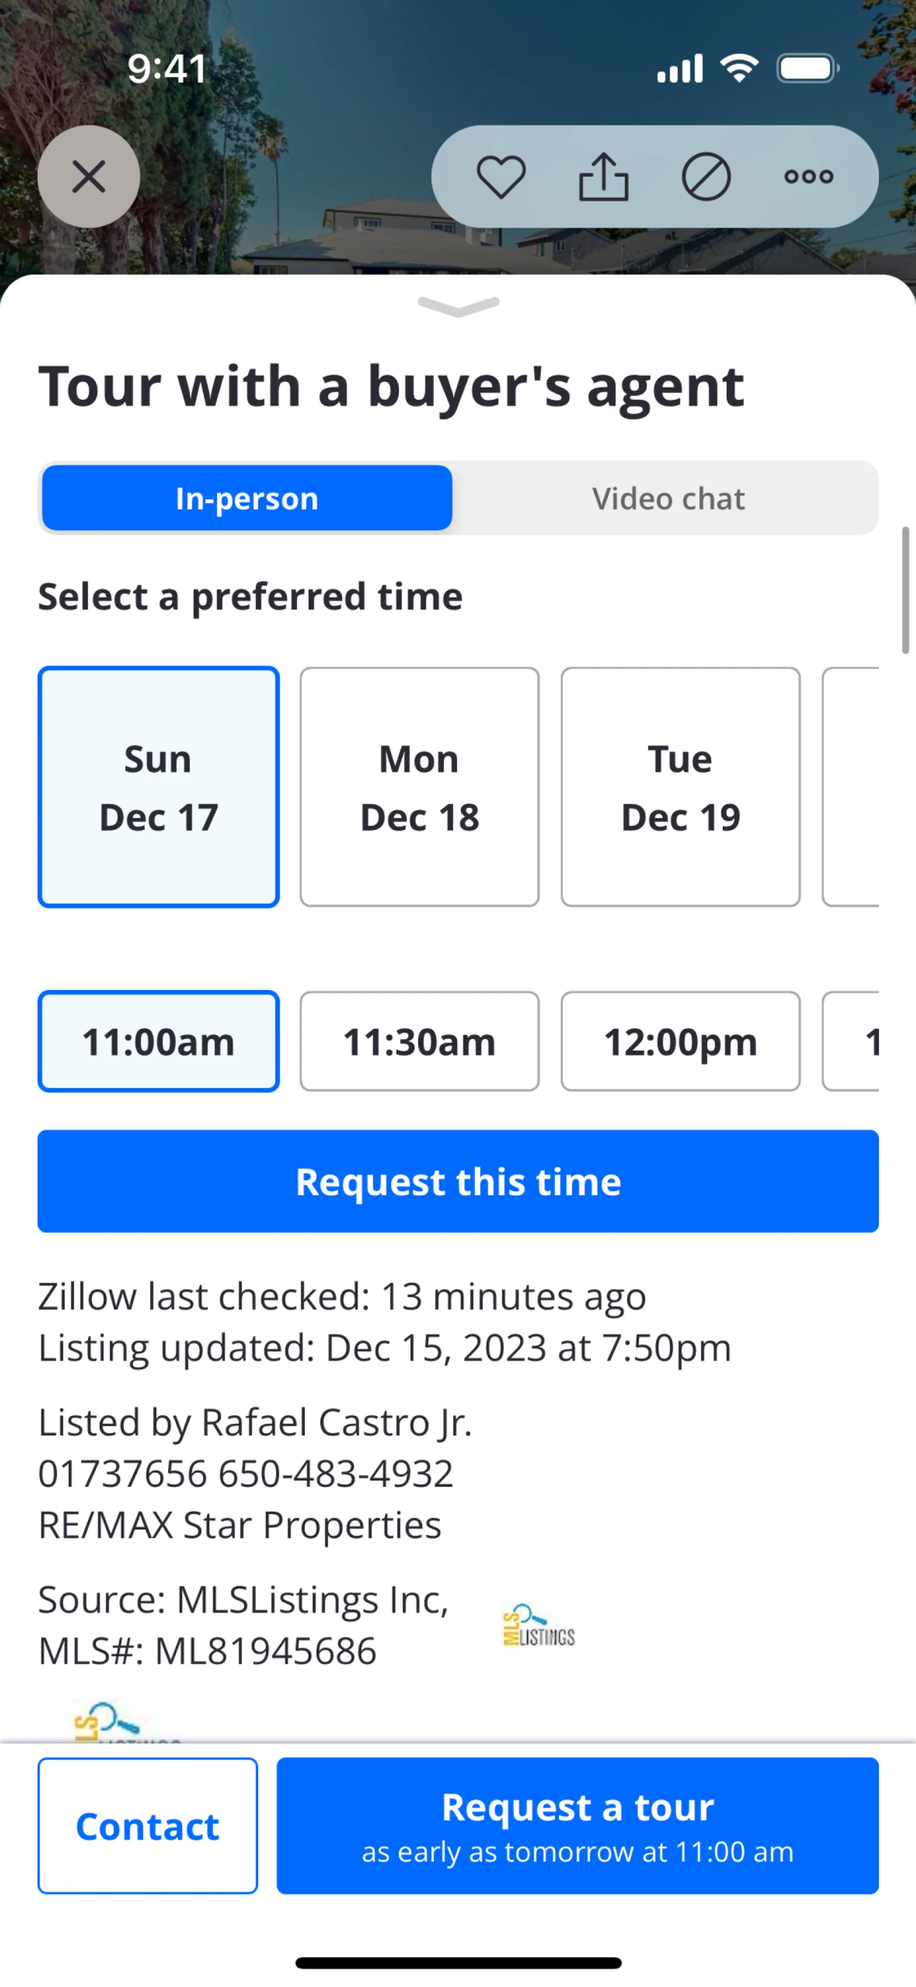Pick Tue Dec 19 date option
The width and height of the screenshot is (916, 1987).
680,787
